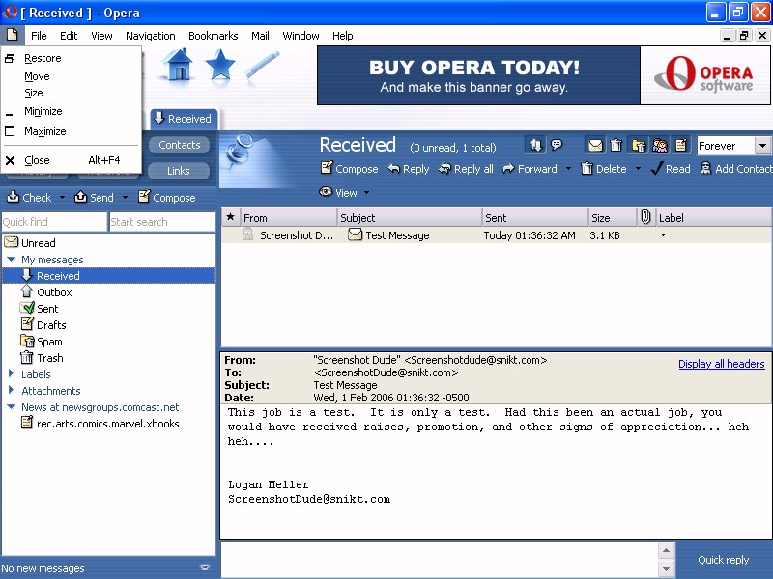Open the File menu
Image resolution: width=773 pixels, height=579 pixels.
(x=39, y=36)
